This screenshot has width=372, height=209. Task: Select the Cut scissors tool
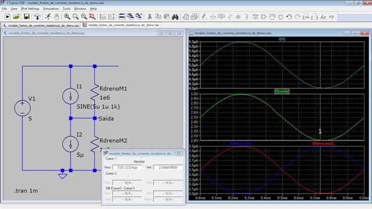point(149,17)
